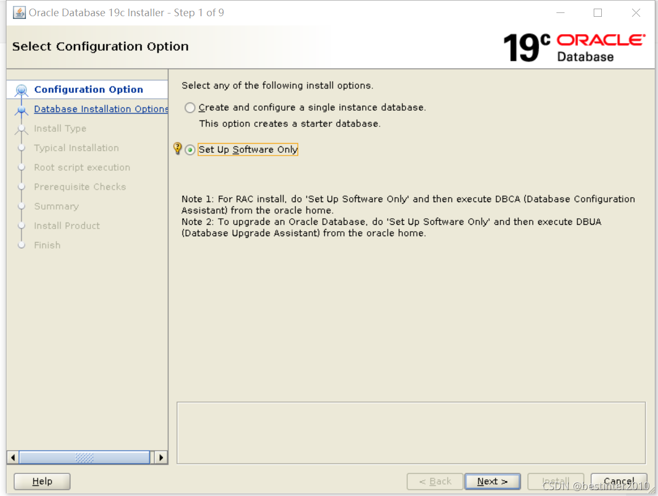Click the Summary step in sidebar
The height and width of the screenshot is (496, 658).
[56, 206]
